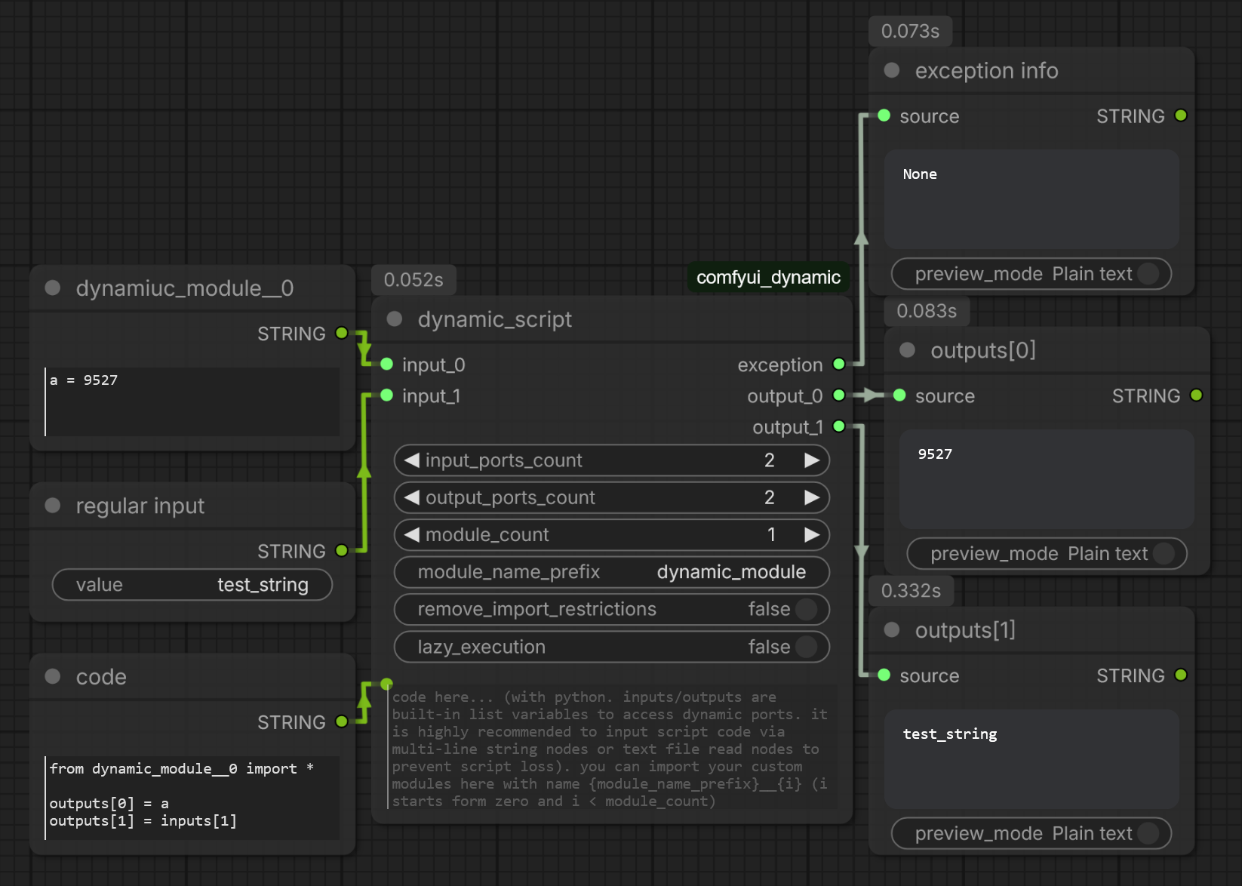Collapse the outputs[0] node via its dot
The width and height of the screenshot is (1242, 886).
click(x=908, y=350)
